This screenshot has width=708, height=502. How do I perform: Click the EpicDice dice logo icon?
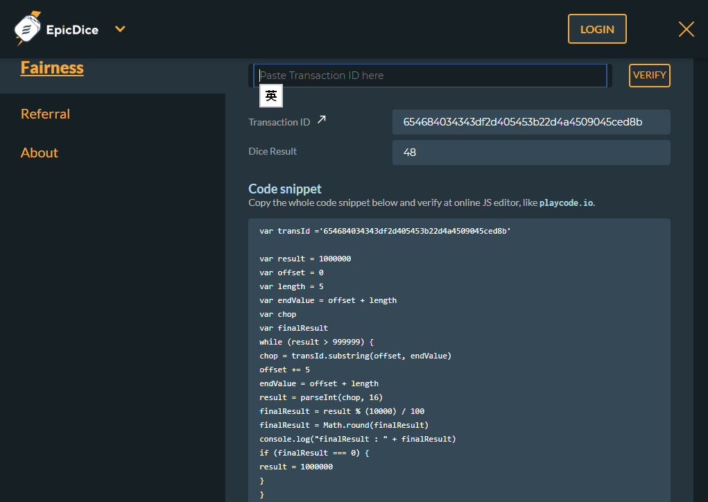[x=28, y=29]
